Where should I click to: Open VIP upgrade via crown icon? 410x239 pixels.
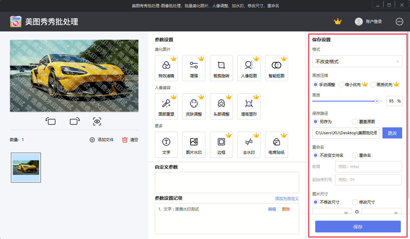tap(338, 21)
